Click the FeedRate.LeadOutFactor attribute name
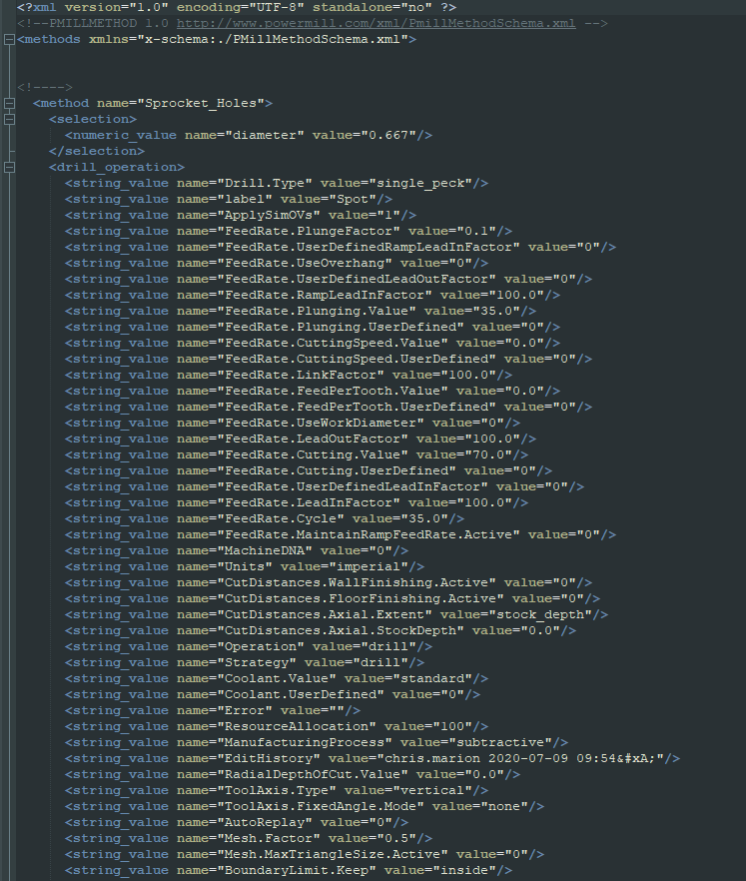The width and height of the screenshot is (746, 881). click(x=313, y=439)
